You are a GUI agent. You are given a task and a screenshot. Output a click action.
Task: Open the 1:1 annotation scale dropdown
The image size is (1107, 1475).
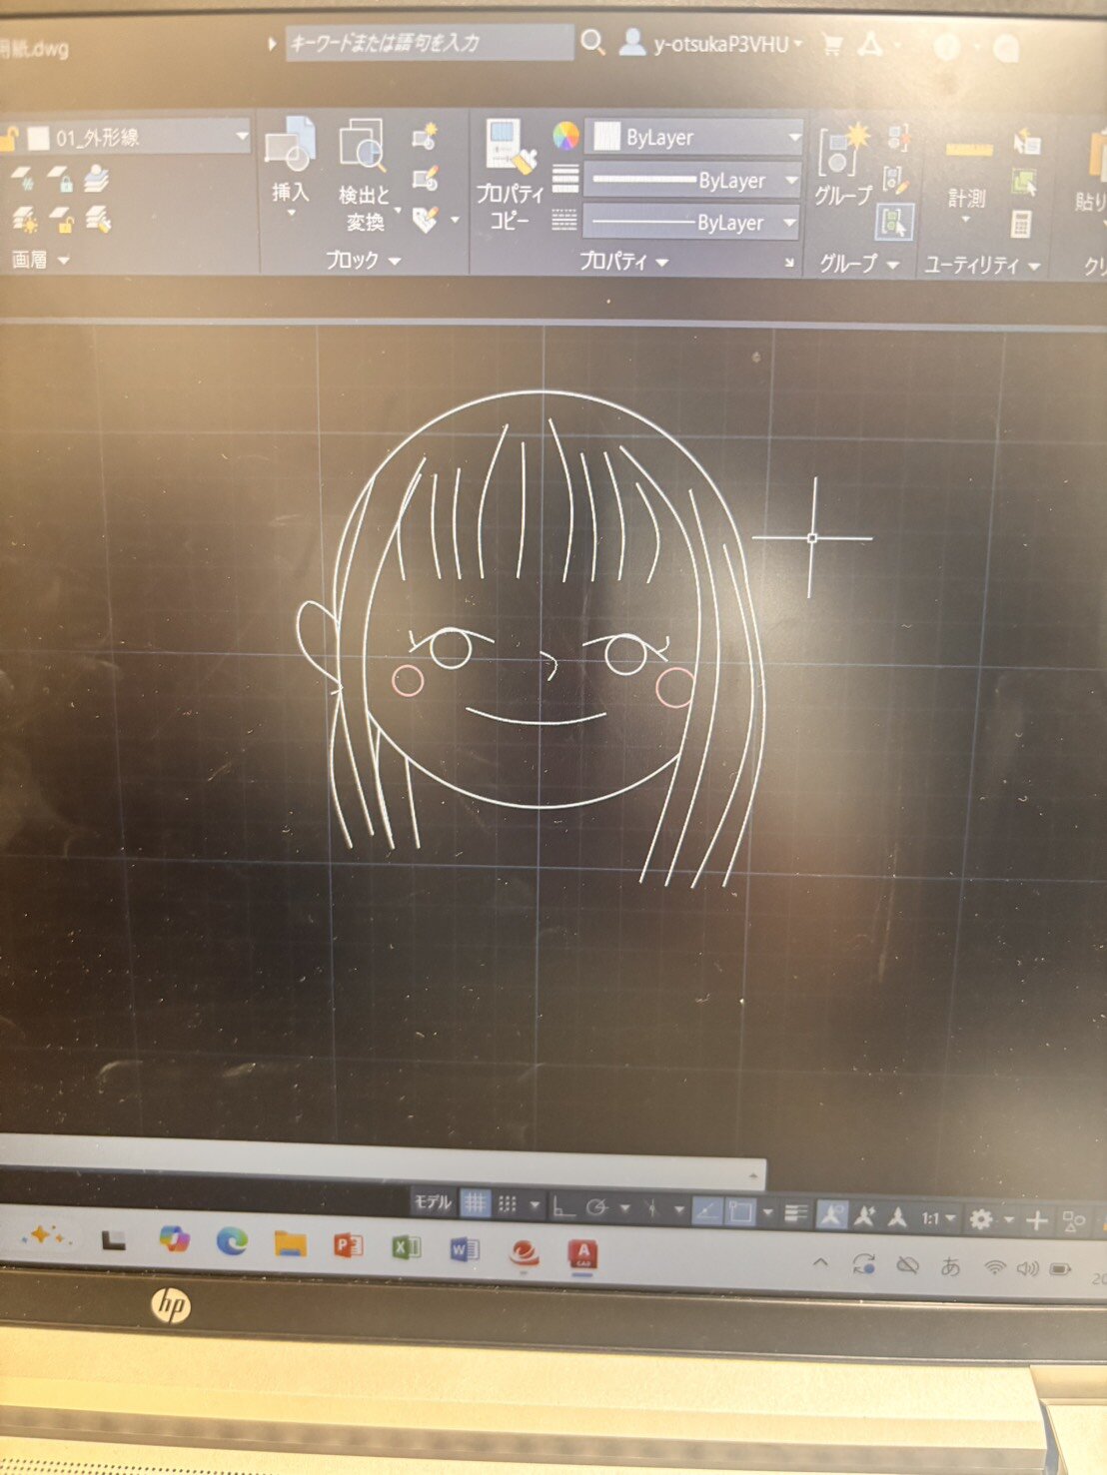[x=938, y=1218]
